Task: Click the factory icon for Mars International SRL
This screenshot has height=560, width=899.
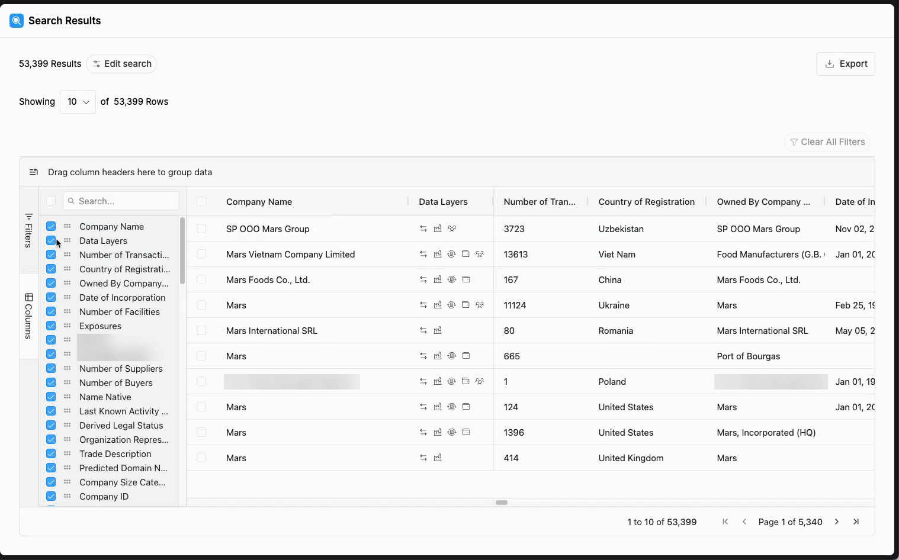Action: [438, 330]
